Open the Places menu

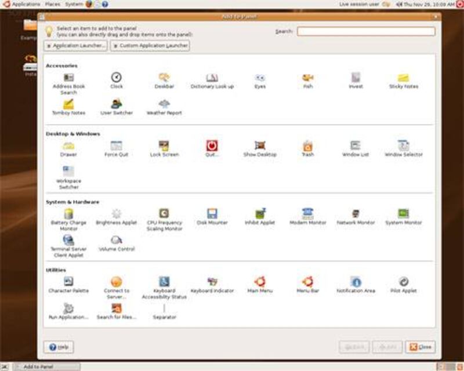coord(52,4)
